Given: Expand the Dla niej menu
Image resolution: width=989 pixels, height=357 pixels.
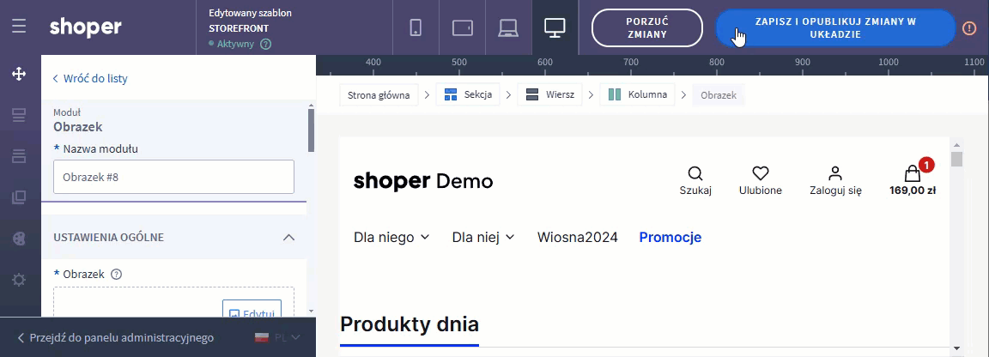Looking at the screenshot, I should [x=483, y=237].
